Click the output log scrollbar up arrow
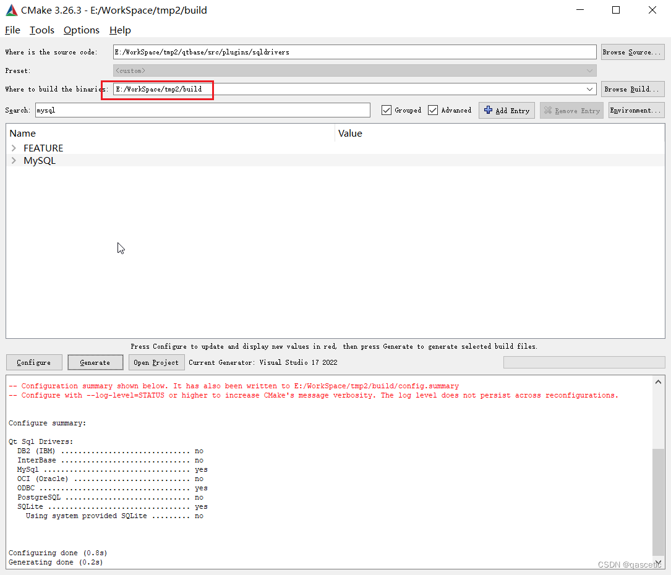 click(x=658, y=382)
